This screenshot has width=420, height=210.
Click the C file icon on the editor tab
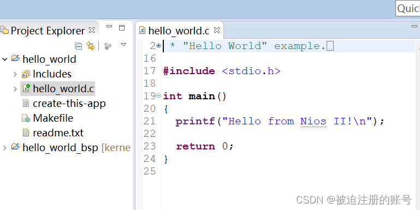[x=142, y=30]
